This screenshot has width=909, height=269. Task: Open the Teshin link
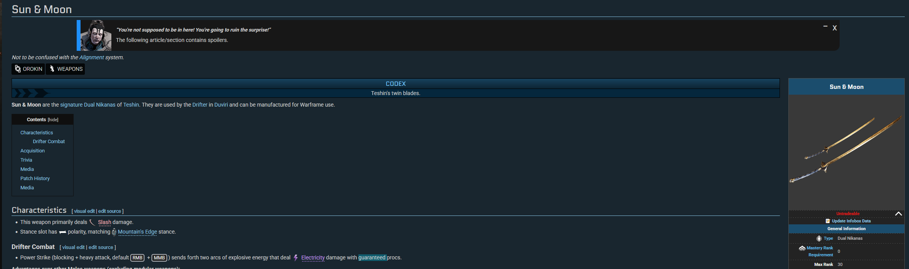click(131, 105)
